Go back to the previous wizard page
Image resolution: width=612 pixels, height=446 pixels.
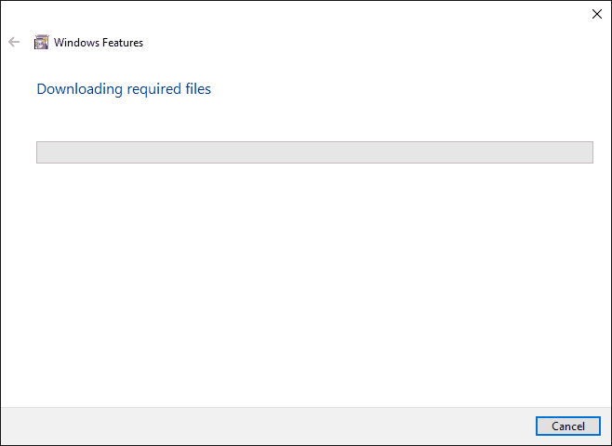(14, 42)
